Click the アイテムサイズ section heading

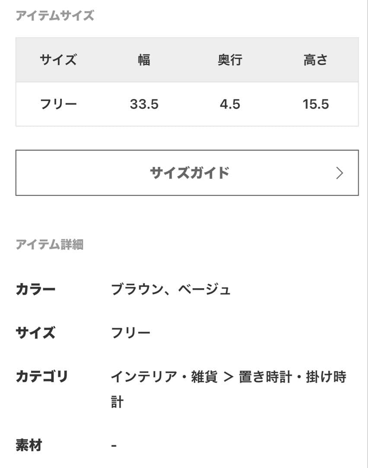tap(55, 16)
